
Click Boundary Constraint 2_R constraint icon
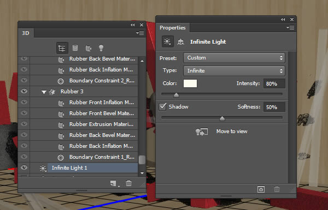point(61,81)
